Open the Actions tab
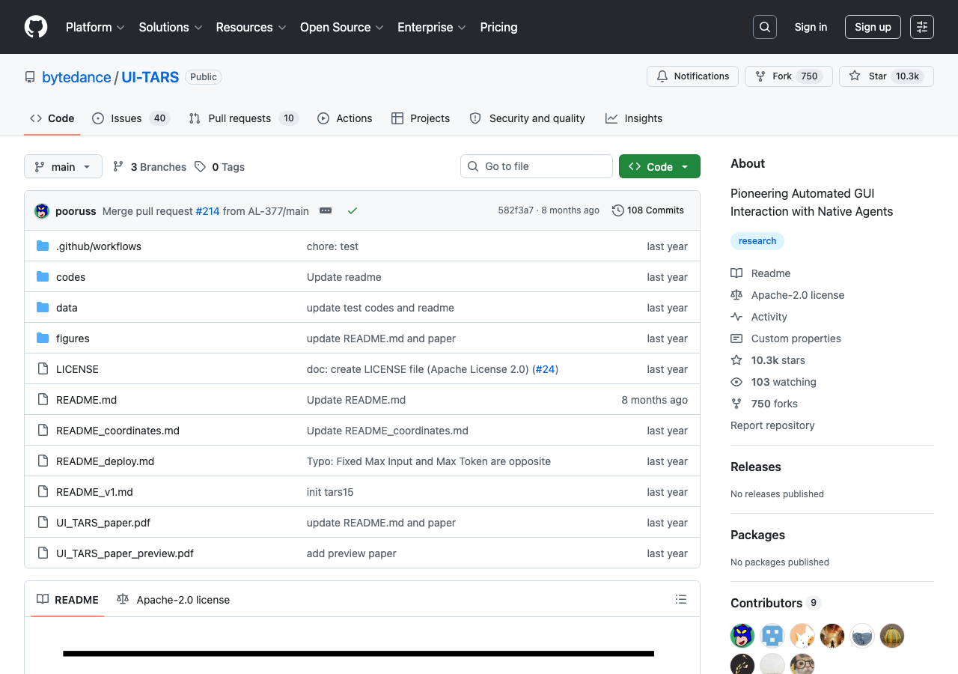 344,118
